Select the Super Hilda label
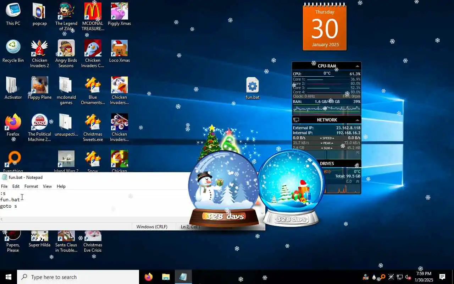The height and width of the screenshot is (284, 454). [40, 245]
